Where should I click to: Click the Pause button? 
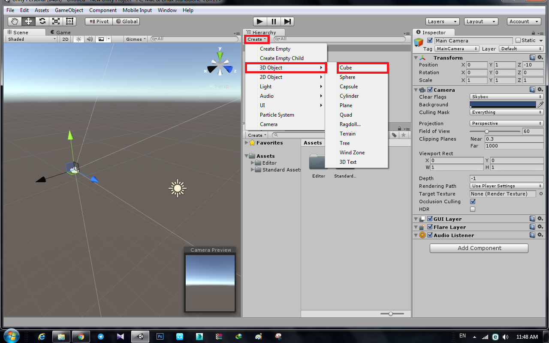[x=274, y=21]
